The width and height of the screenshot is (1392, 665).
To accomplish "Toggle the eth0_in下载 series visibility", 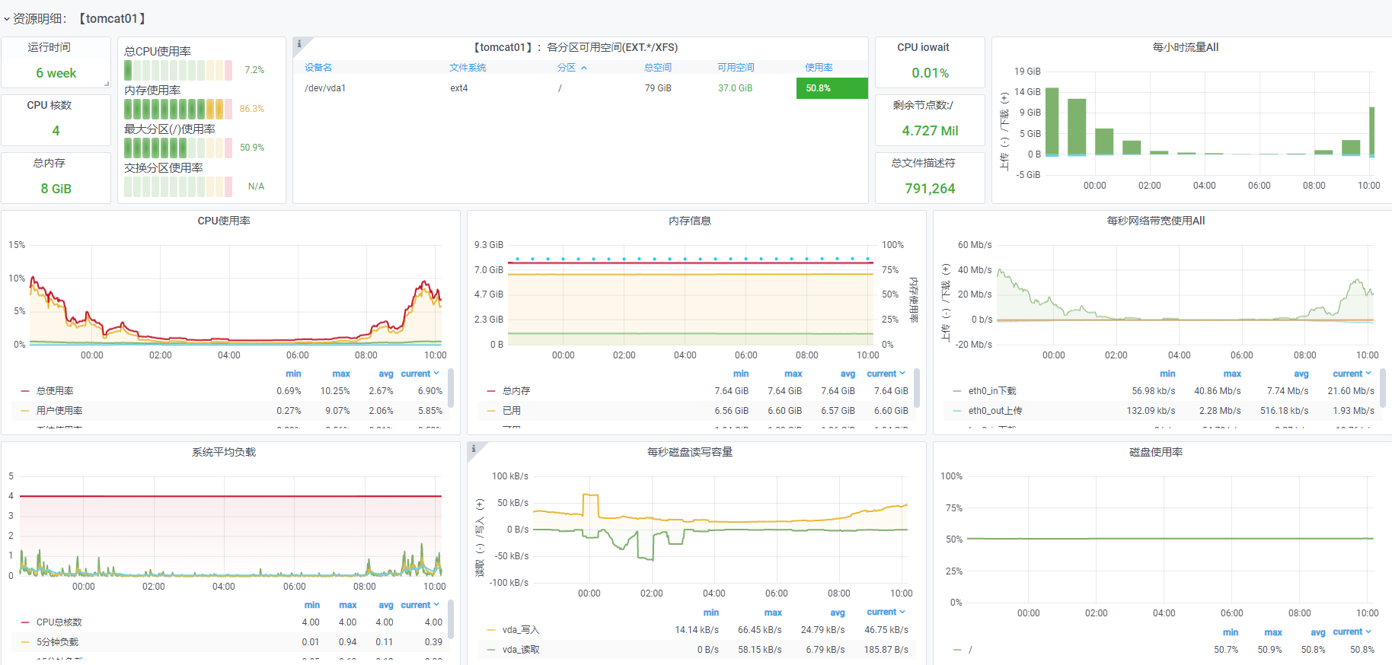I will coord(992,391).
